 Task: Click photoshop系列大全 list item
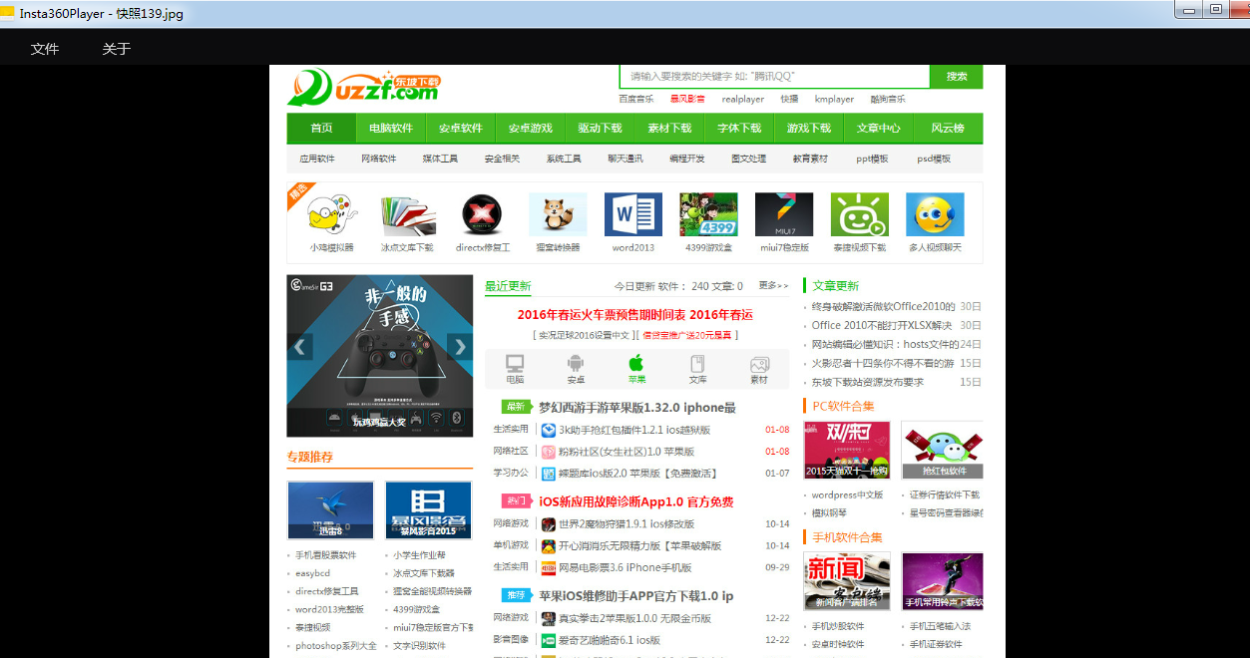[336, 645]
